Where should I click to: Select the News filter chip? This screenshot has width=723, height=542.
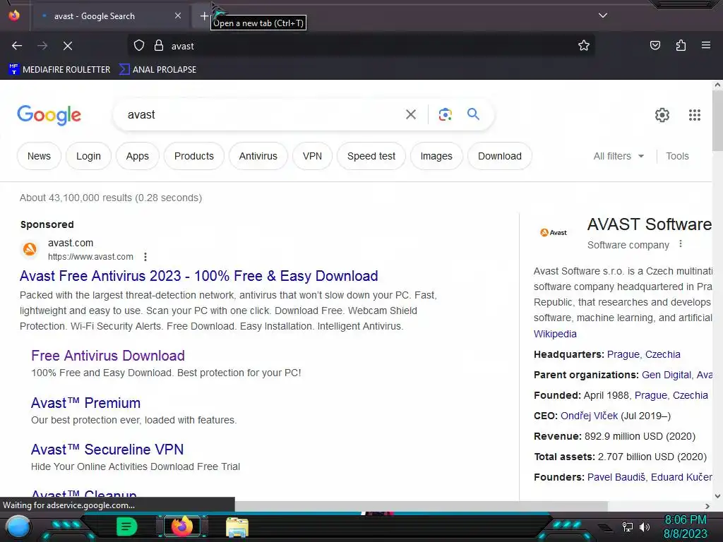tap(40, 156)
